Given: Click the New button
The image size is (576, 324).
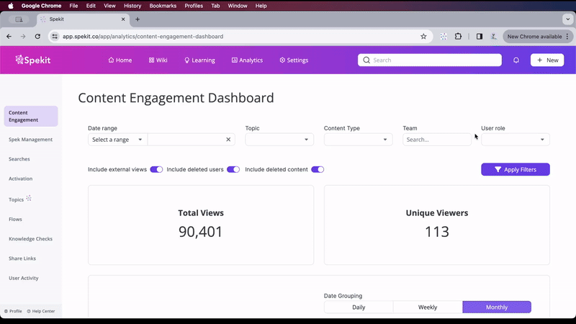Looking at the screenshot, I should coord(547,60).
